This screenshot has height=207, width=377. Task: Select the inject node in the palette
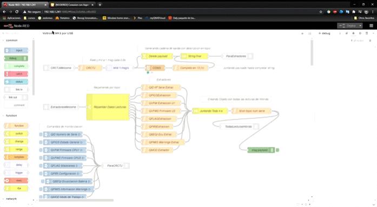(16, 50)
